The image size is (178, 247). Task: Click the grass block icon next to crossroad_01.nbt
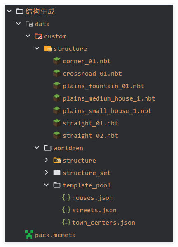click(x=56, y=73)
